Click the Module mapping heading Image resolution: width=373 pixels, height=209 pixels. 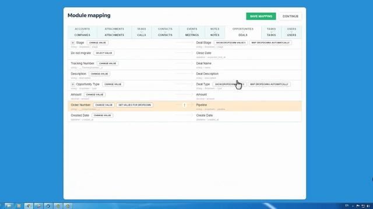(x=89, y=16)
